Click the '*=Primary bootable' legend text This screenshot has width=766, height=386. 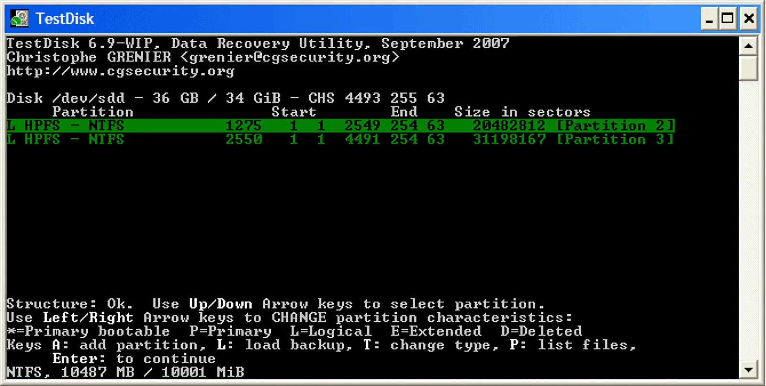tap(89, 331)
